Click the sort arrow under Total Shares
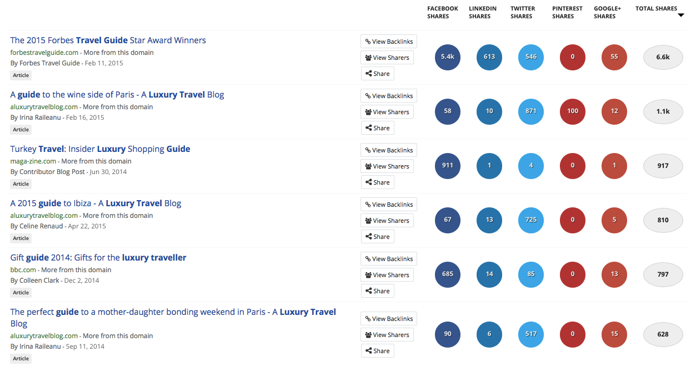The height and width of the screenshot is (367, 691). click(x=681, y=16)
